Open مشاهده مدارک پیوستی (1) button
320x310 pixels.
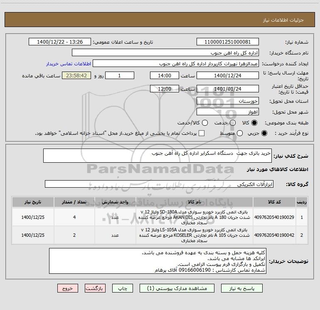point(177,288)
